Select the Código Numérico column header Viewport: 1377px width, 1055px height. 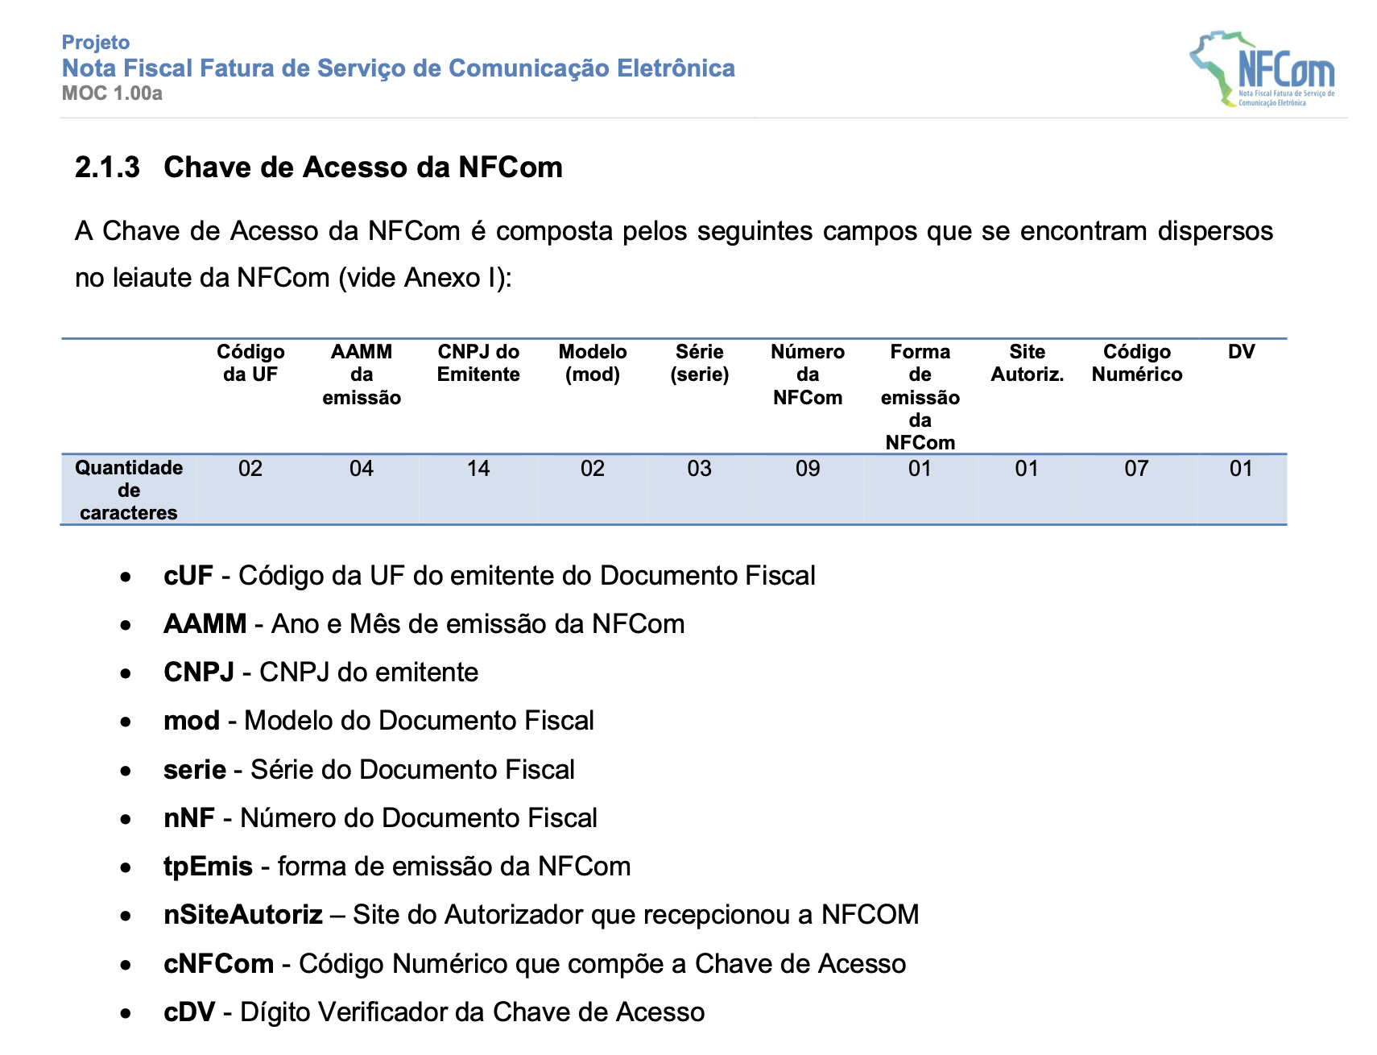[1137, 363]
